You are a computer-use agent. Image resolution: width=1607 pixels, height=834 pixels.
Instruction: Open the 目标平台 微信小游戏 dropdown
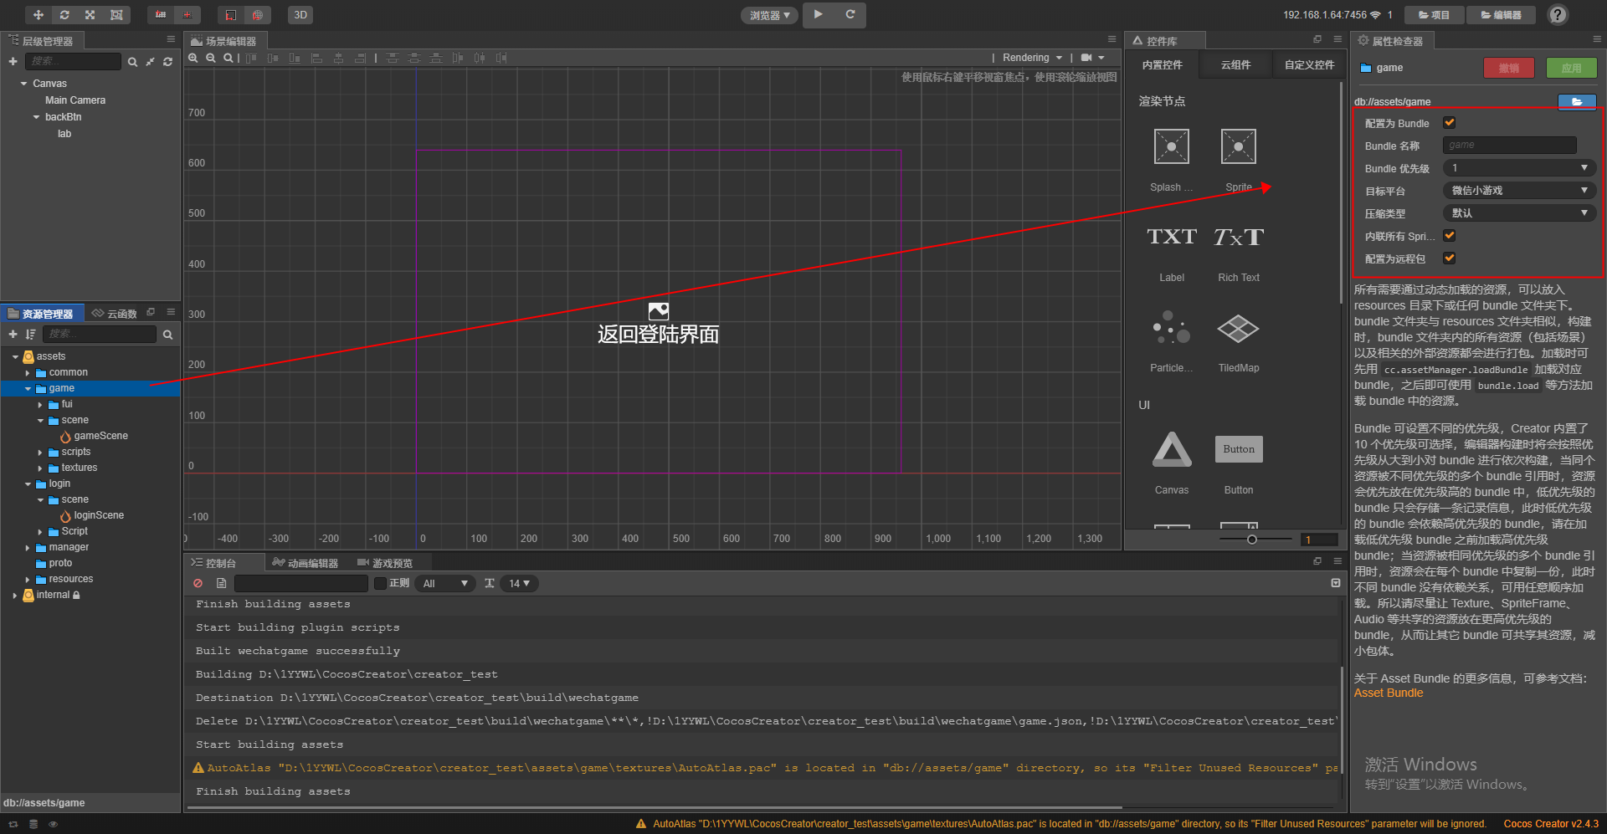(1518, 191)
